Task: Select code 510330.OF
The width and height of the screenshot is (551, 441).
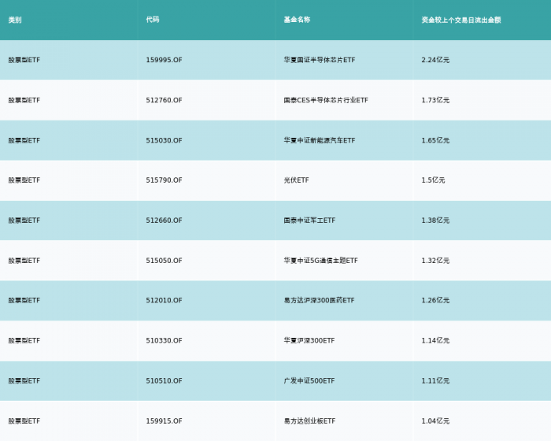Action: click(164, 340)
